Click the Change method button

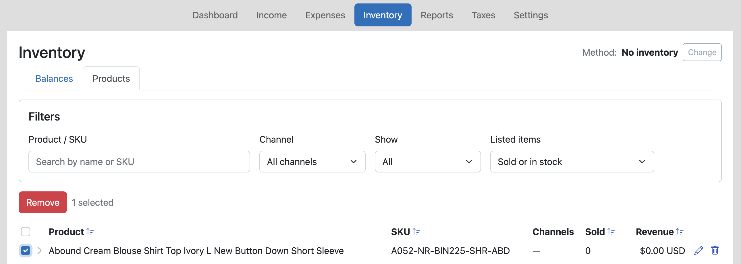click(x=702, y=52)
